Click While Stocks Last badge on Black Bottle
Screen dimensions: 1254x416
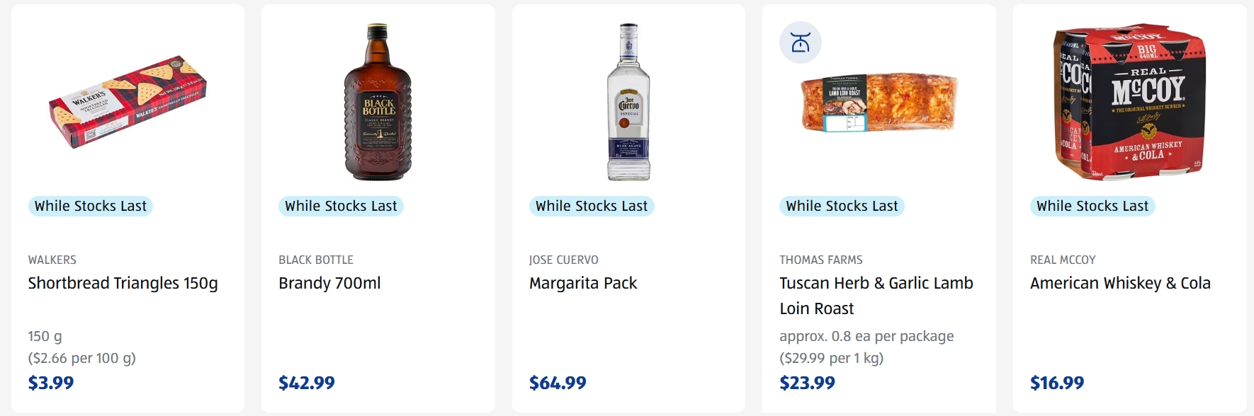point(341,206)
